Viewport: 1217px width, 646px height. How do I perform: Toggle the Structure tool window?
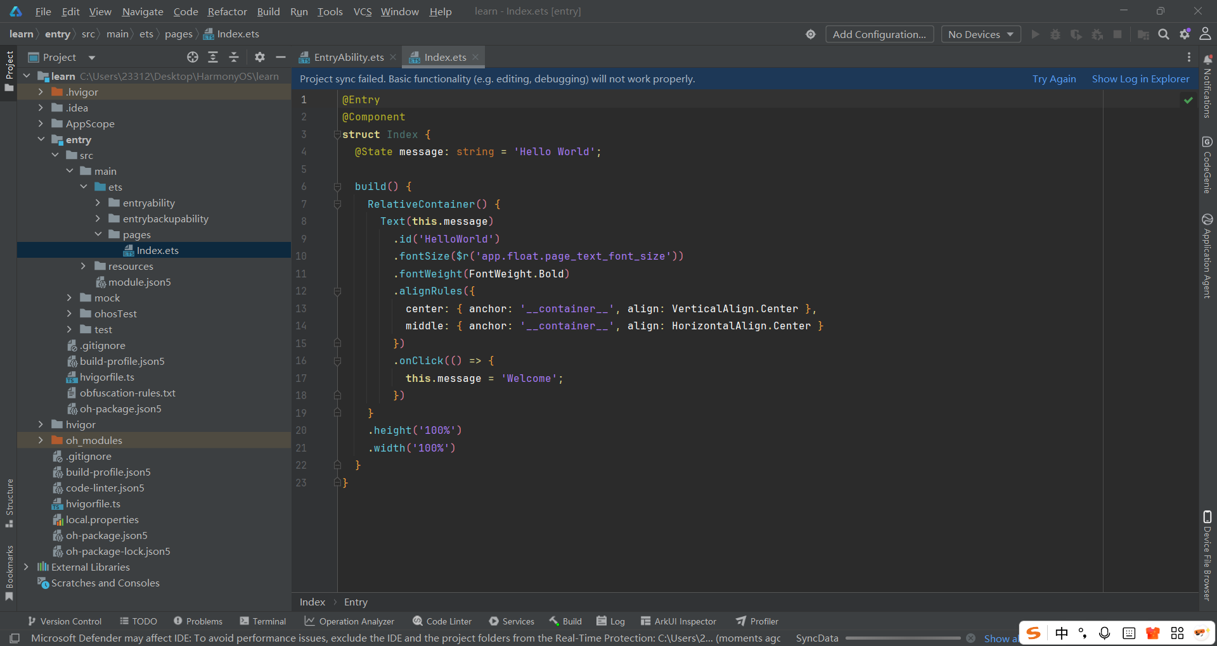10,503
